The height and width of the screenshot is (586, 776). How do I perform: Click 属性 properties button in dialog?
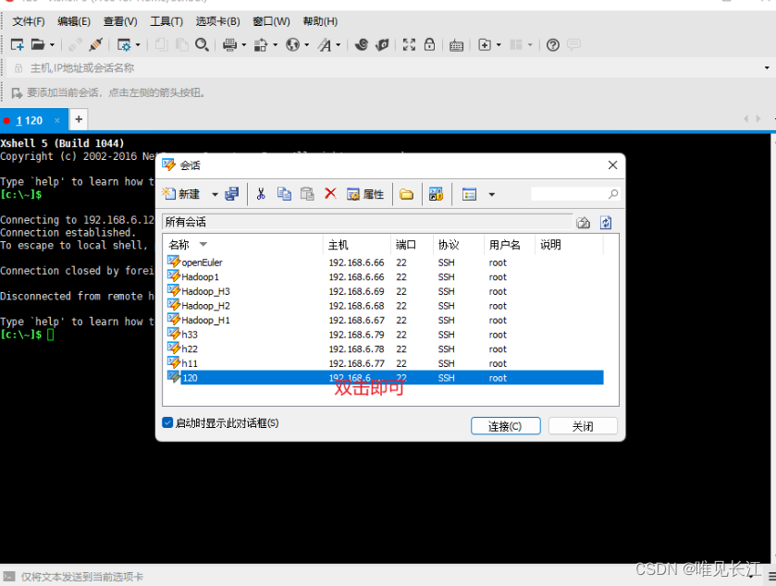[x=365, y=194]
